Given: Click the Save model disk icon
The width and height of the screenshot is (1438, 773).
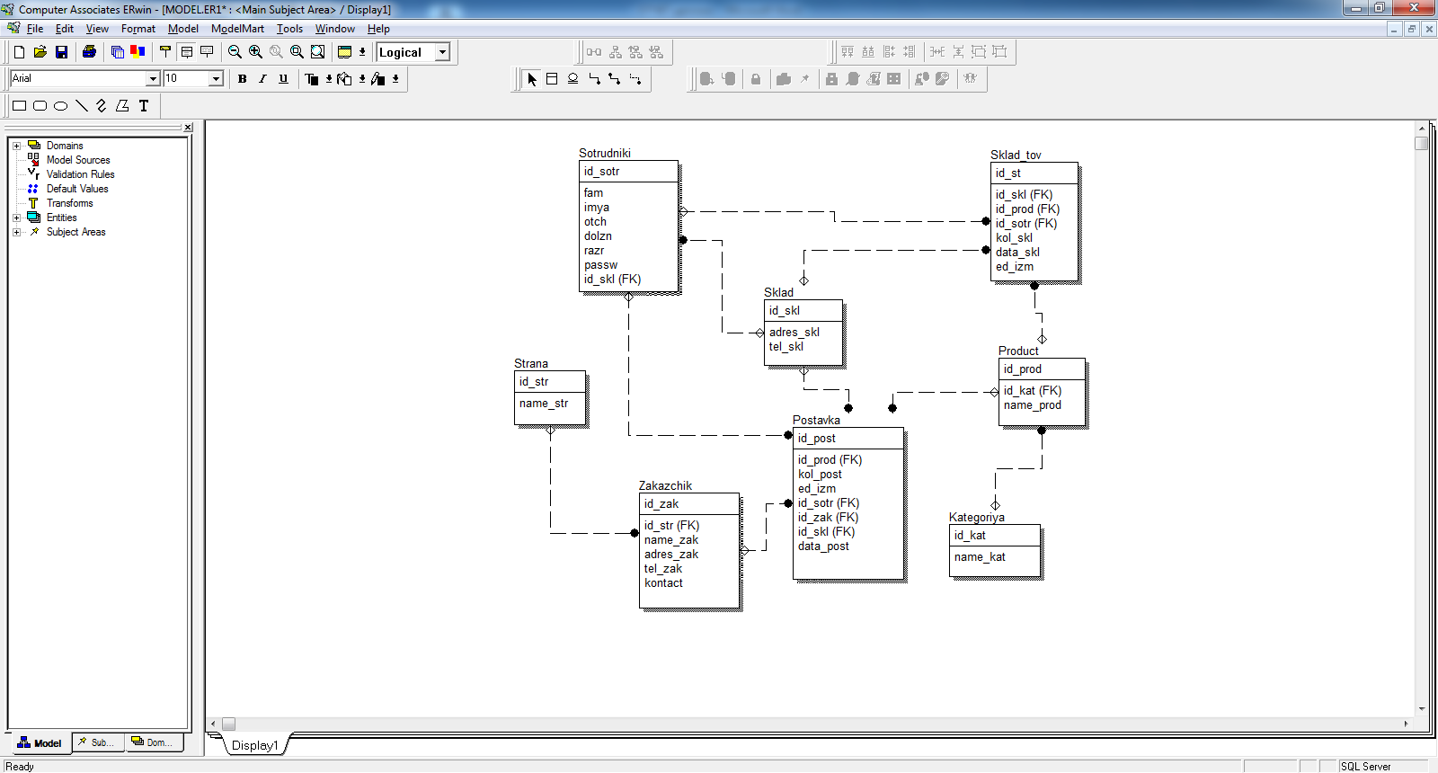Looking at the screenshot, I should [62, 52].
